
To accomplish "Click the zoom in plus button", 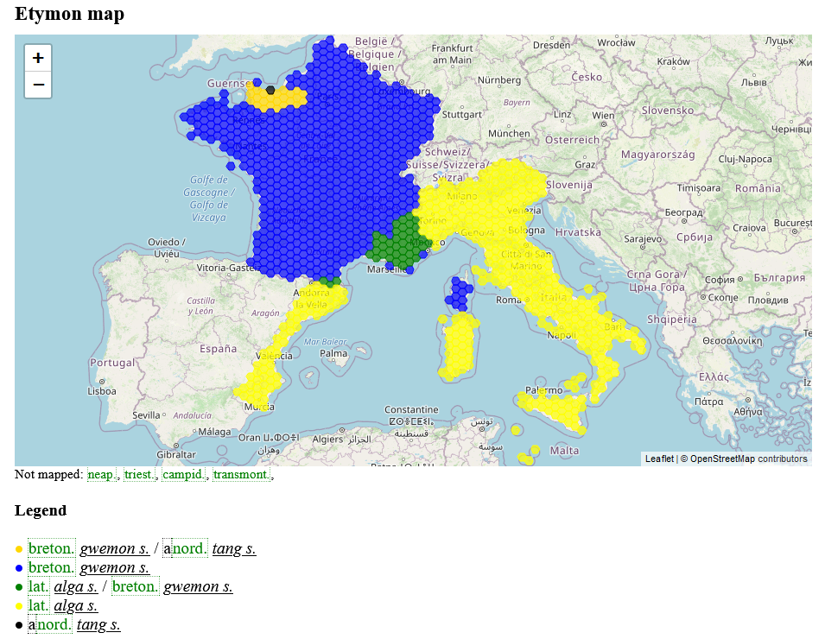I will pyautogui.click(x=38, y=59).
